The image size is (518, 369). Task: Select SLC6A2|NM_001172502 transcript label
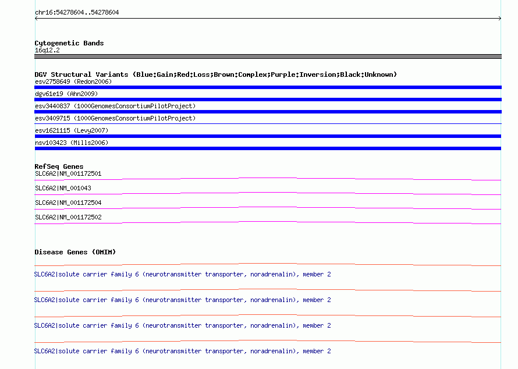(x=68, y=217)
